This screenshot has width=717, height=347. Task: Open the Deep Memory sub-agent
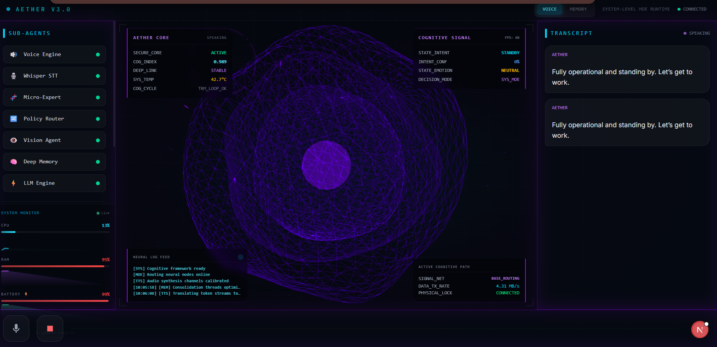[x=54, y=162]
